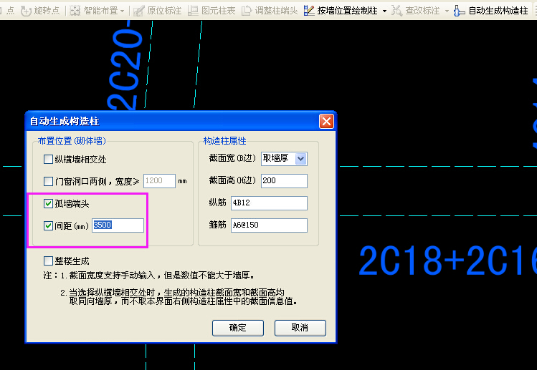This screenshot has width=537, height=370.
Task: Click the 纵筋 4B12 input field
Action: pyautogui.click(x=269, y=203)
